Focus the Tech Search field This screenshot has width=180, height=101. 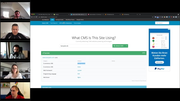pyautogui.click(x=162, y=23)
